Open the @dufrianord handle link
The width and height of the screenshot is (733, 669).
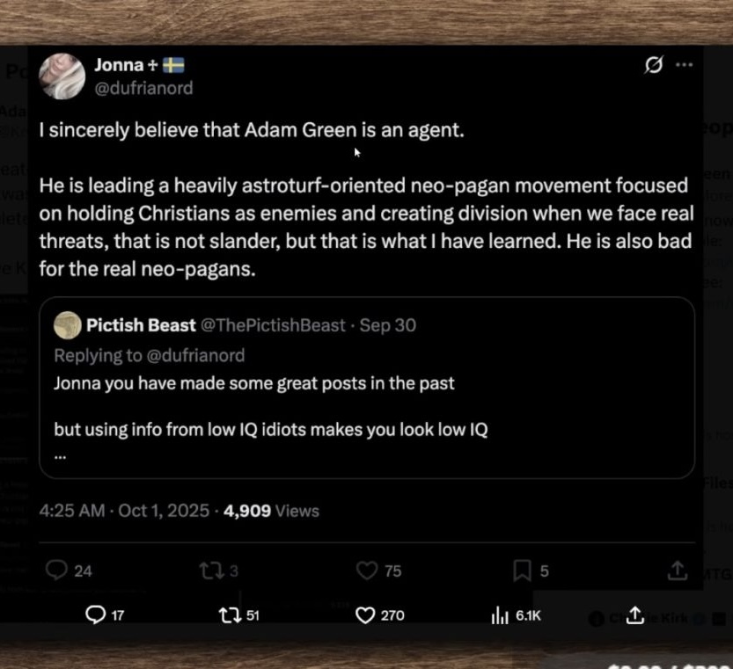click(143, 88)
